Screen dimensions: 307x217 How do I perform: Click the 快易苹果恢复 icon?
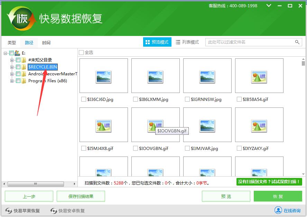[8, 210]
